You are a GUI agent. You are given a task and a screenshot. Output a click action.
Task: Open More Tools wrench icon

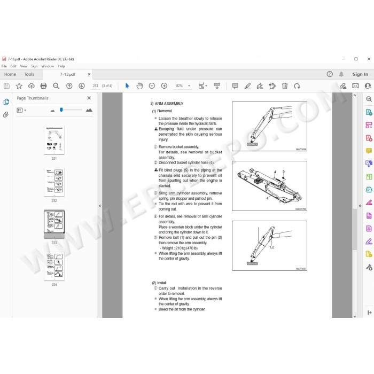(x=369, y=267)
